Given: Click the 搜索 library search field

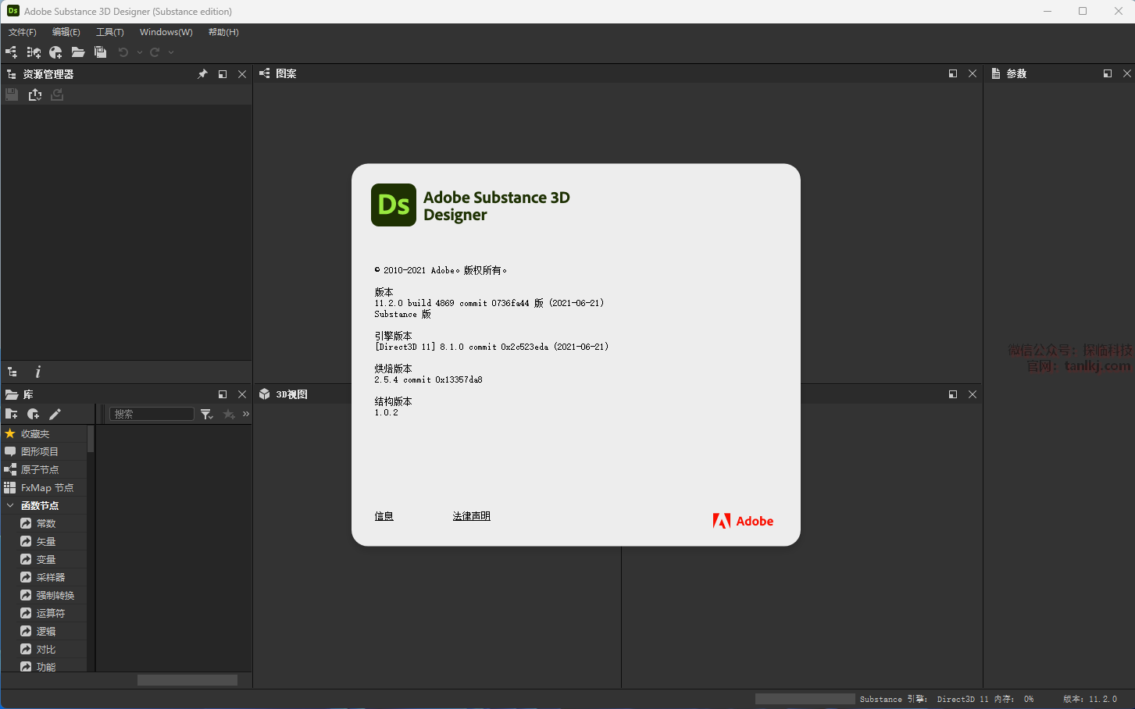Looking at the screenshot, I should coord(152,414).
